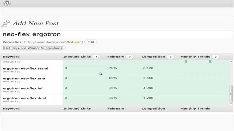Click the WordPress logo icon
Viewport: 234px width, 131px height.
(x=7, y=3)
